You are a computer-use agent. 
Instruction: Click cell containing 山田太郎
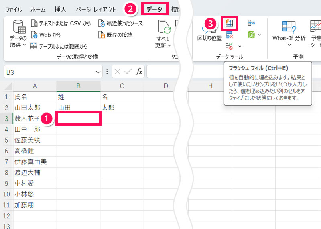pos(35,108)
